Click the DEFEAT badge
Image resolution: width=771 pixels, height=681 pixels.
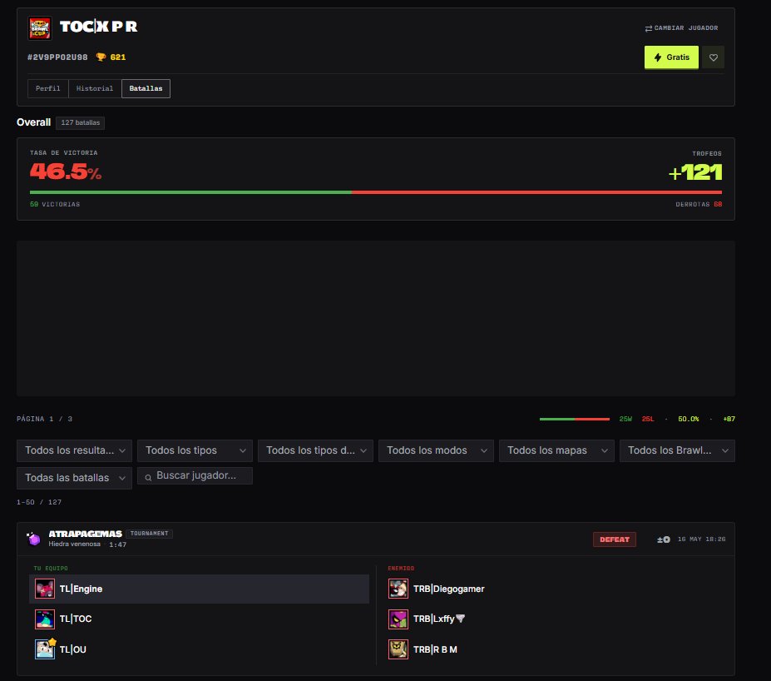tap(614, 539)
